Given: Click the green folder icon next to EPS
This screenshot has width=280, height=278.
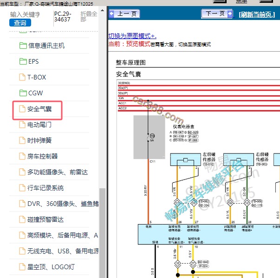Looking at the screenshot, I should click(23, 61).
